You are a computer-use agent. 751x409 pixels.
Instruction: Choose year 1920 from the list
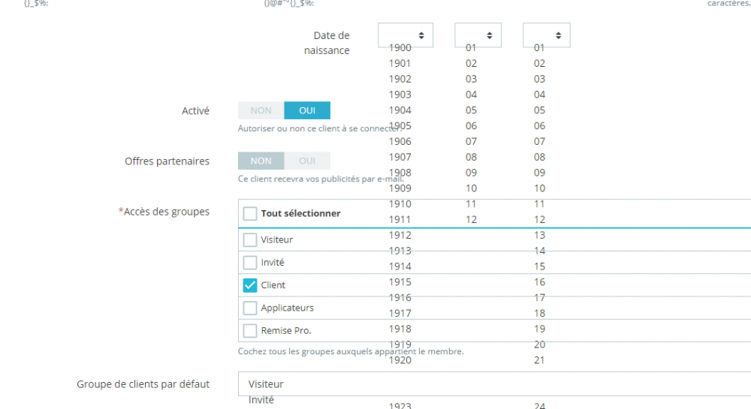pos(400,360)
